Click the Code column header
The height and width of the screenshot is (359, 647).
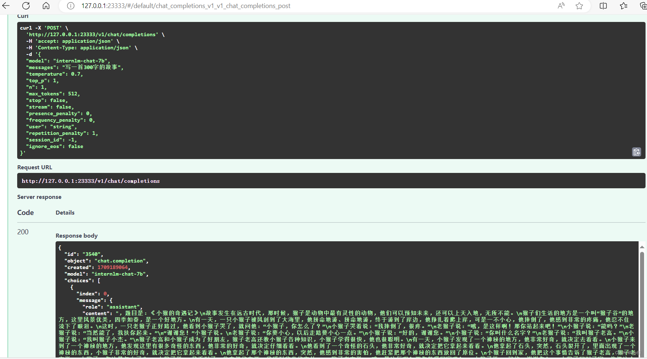point(25,212)
